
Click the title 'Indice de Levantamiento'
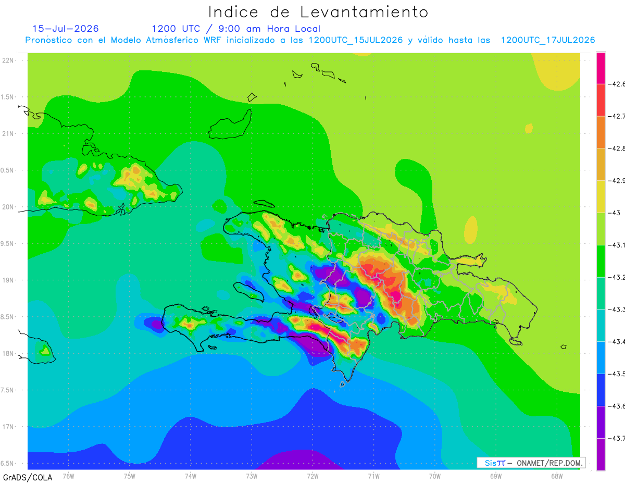318,12
